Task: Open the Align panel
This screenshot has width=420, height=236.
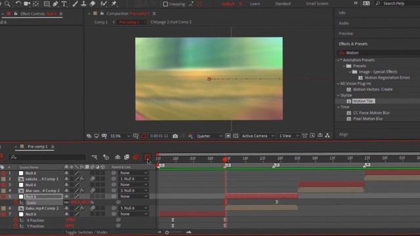Action: 343,134
